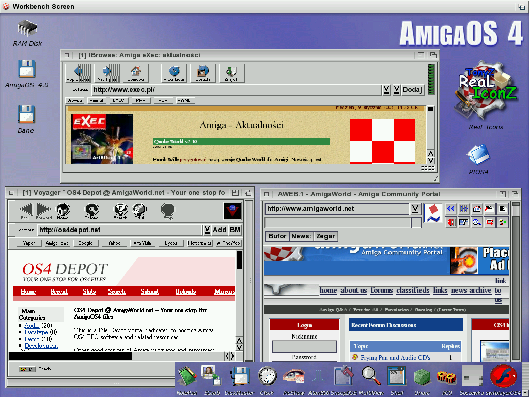Screen dimensions: 529x397
Task: Expand second dropdown beside Dodaj in IBrowse
Action: coord(397,90)
